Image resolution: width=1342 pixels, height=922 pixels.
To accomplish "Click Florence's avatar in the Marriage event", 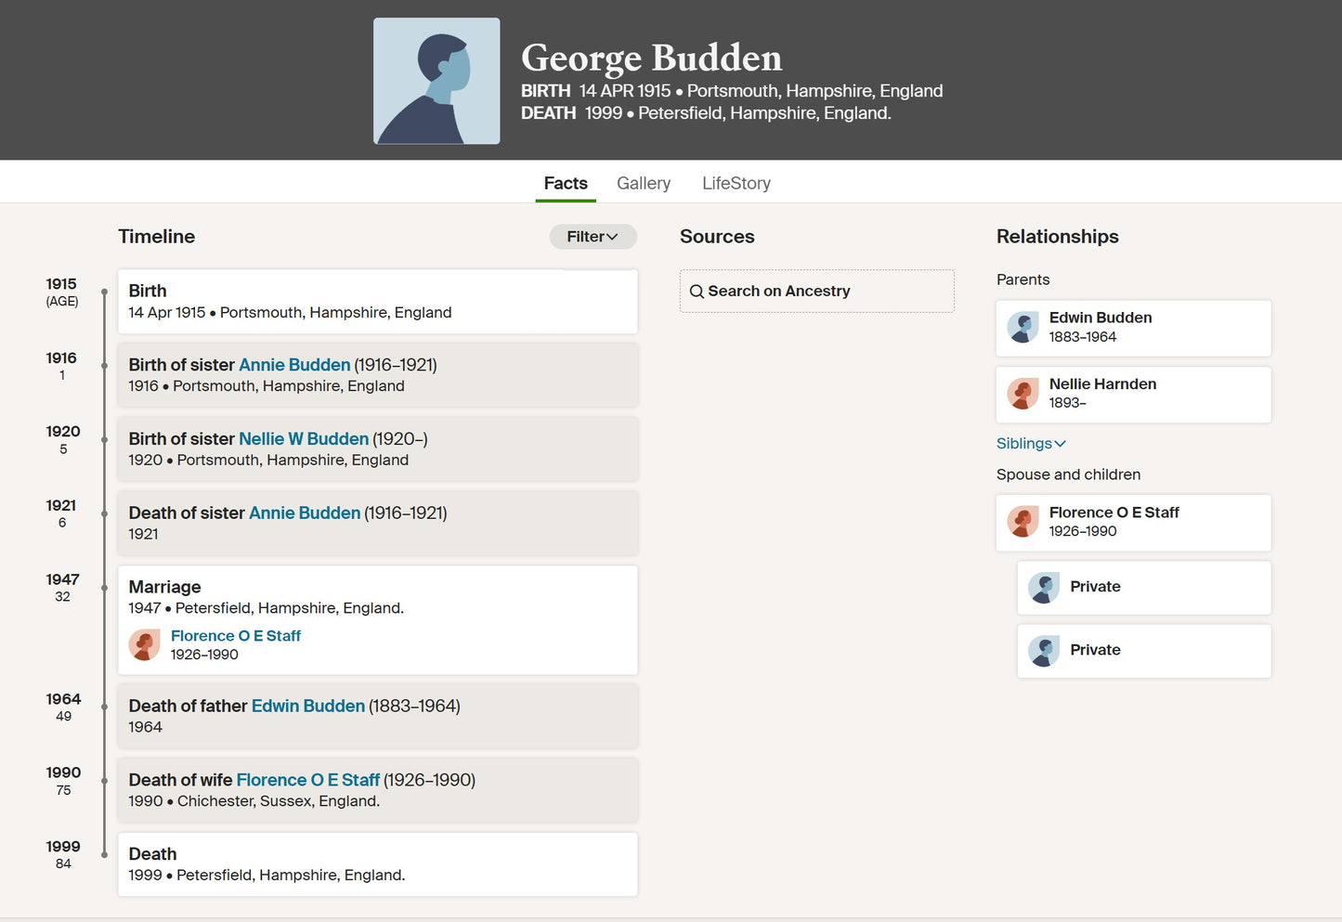I will coord(144,644).
